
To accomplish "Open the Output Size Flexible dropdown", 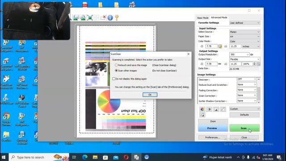I will [244, 59].
